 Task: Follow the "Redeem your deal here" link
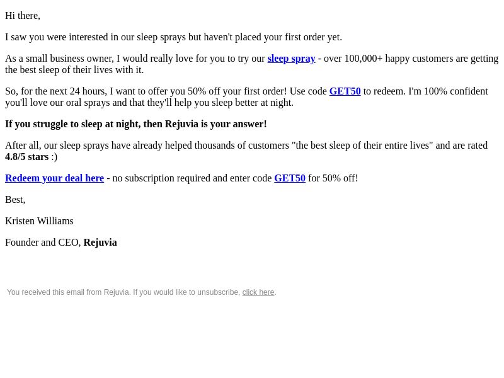point(54,178)
